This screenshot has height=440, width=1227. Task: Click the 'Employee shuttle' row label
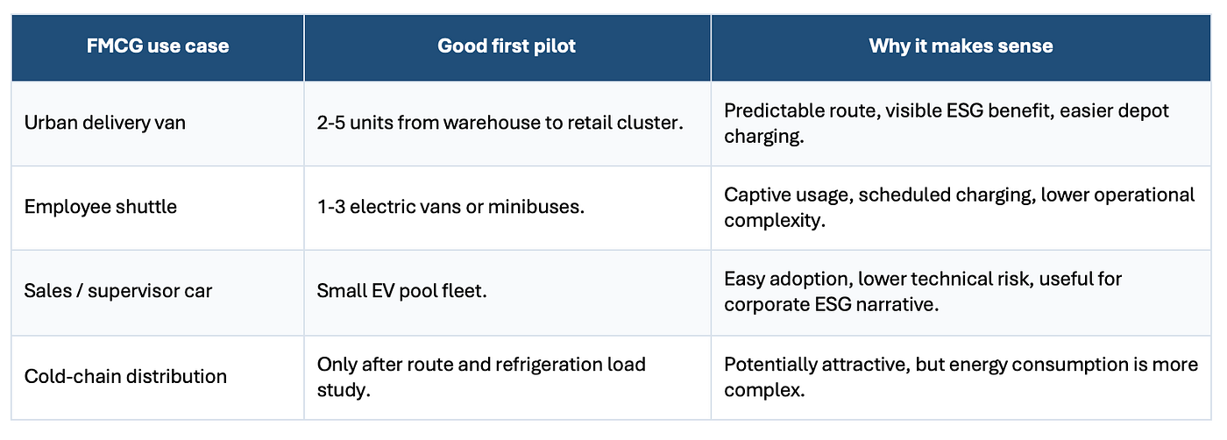tap(158, 208)
